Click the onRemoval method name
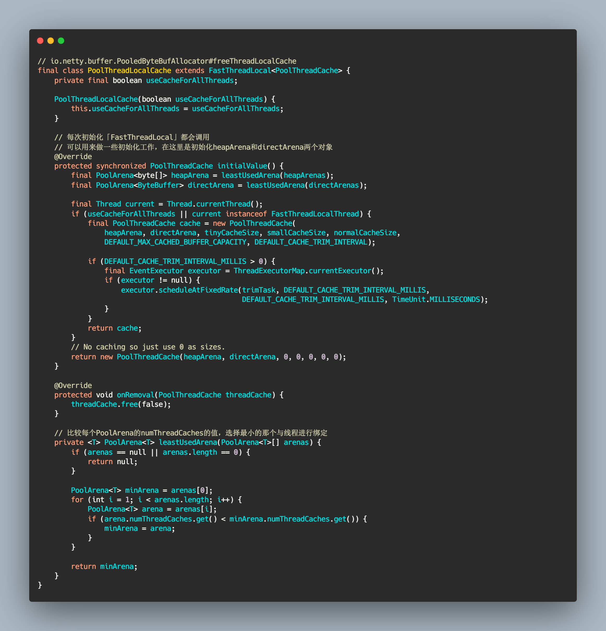Screen dimensions: 606x631 136,395
